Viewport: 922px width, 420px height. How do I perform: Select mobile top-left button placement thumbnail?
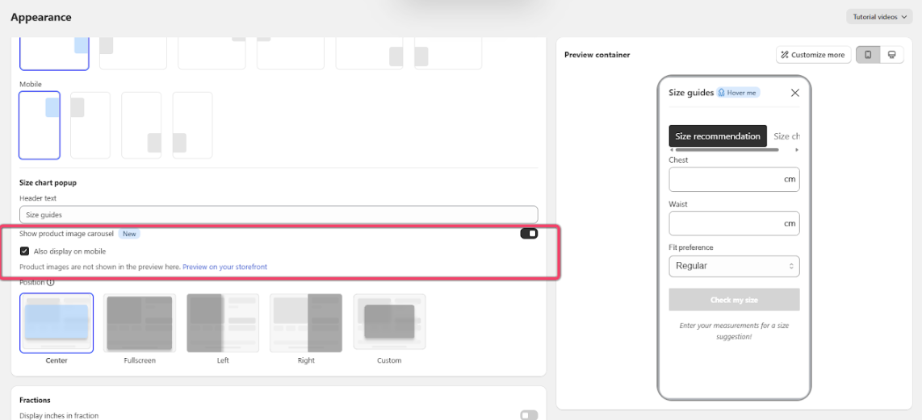tap(90, 125)
